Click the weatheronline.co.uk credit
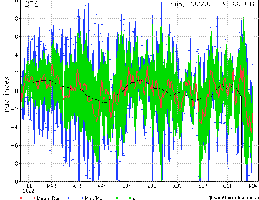Screen dimensions: 259x200 coord(234,198)
